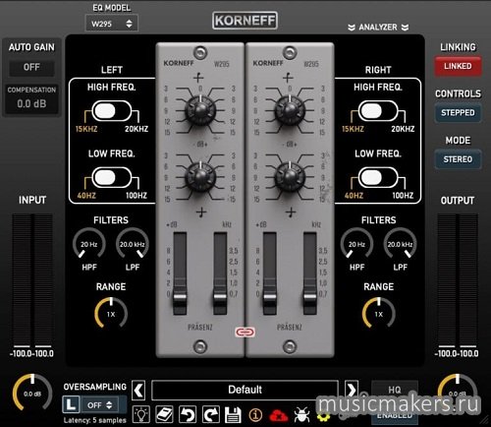The width and height of the screenshot is (491, 427).
Task: Click the right 100HZ label
Action: click(403, 196)
